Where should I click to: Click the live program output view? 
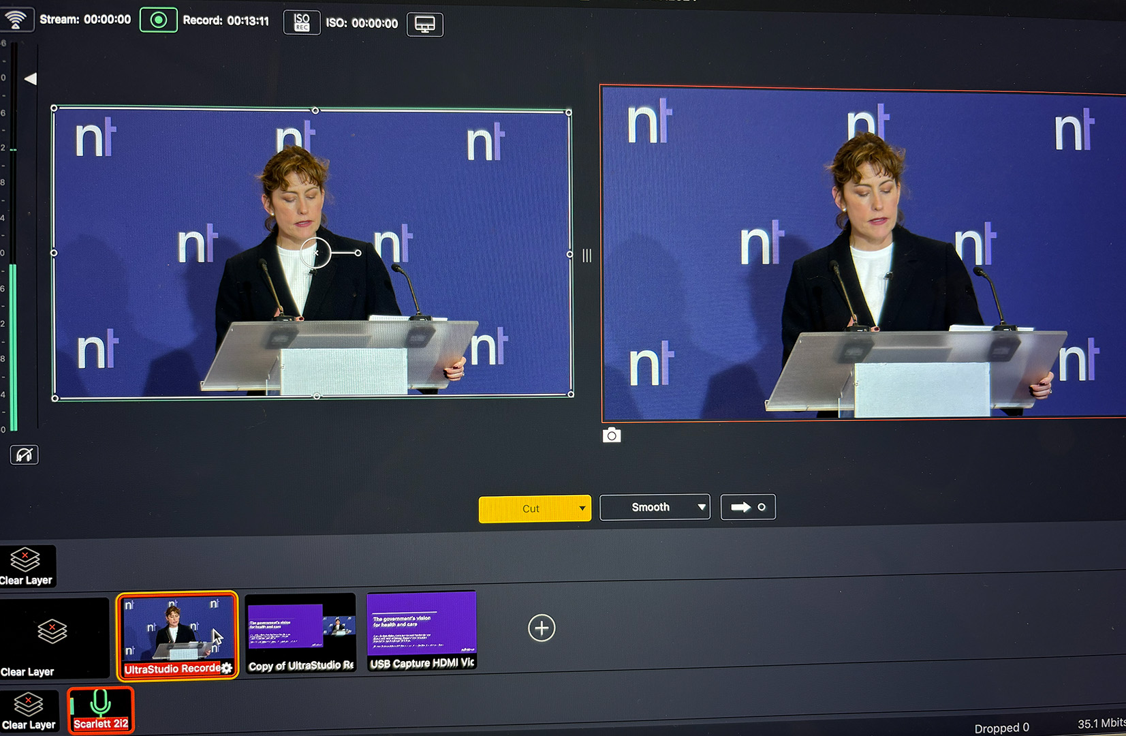click(x=864, y=253)
